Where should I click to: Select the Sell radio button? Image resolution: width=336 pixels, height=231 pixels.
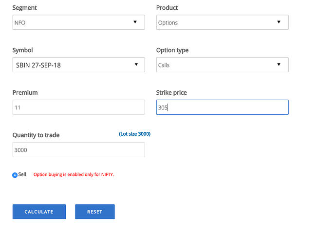pos(15,175)
